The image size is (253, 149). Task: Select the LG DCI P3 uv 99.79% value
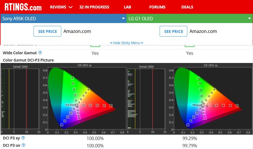pyautogui.click(x=190, y=146)
